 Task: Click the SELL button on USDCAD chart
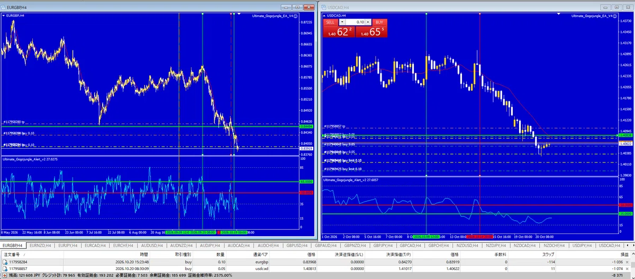coord(330,22)
